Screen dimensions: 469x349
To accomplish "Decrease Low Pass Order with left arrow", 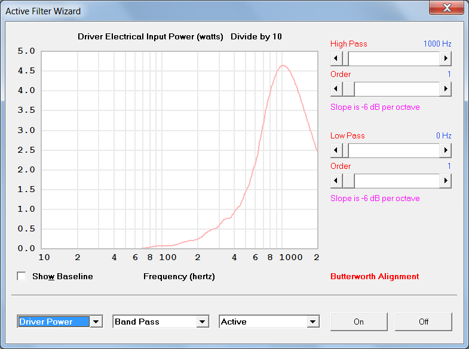I will (x=336, y=181).
